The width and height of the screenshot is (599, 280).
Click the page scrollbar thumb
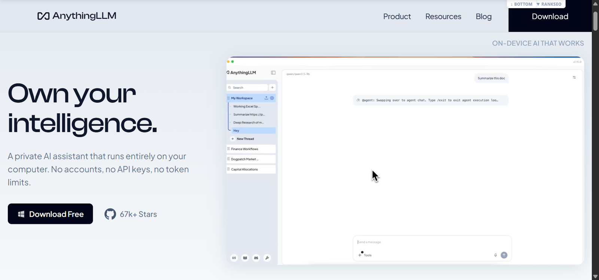point(595,21)
